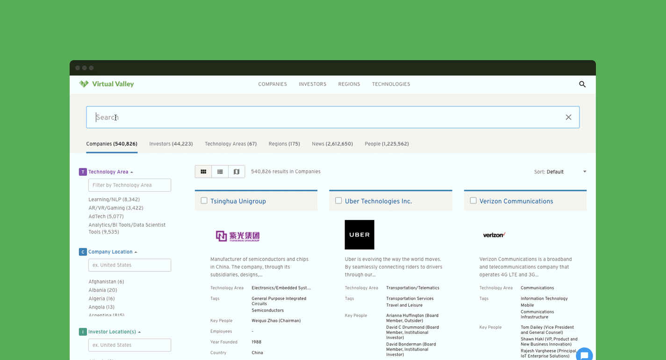This screenshot has height=360, width=666.
Task: Open search using the magnifier icon
Action: coord(582,84)
